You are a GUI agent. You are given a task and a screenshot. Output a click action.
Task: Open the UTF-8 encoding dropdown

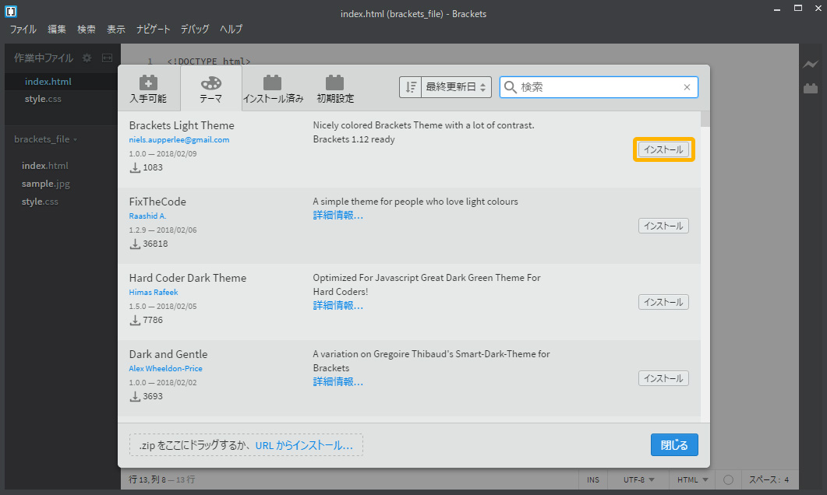click(x=638, y=479)
